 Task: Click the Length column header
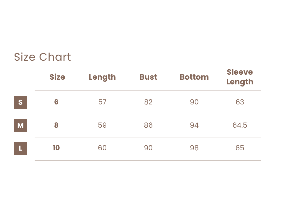(x=102, y=78)
